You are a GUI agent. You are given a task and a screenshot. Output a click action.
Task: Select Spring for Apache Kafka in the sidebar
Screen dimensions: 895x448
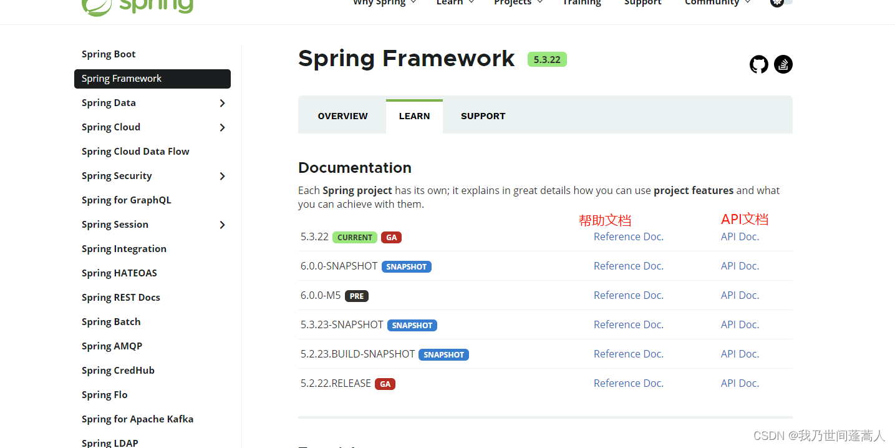click(x=137, y=419)
